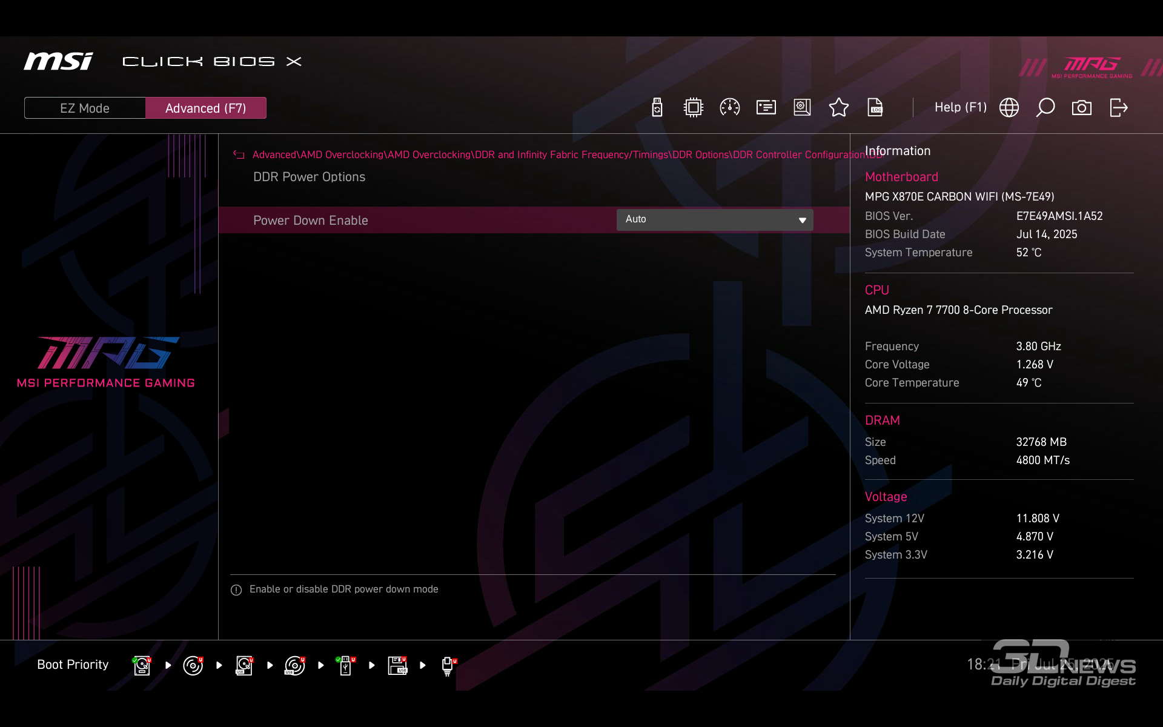Click the Power Down Enable dropdown arrow
Viewport: 1163px width, 727px height.
point(802,220)
